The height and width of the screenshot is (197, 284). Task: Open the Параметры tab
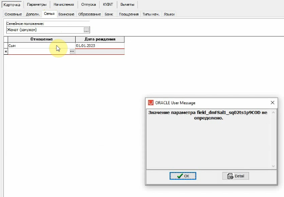(x=37, y=4)
